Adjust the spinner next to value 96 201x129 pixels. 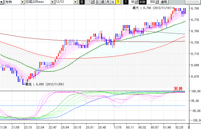pyautogui.click(x=137, y=2)
